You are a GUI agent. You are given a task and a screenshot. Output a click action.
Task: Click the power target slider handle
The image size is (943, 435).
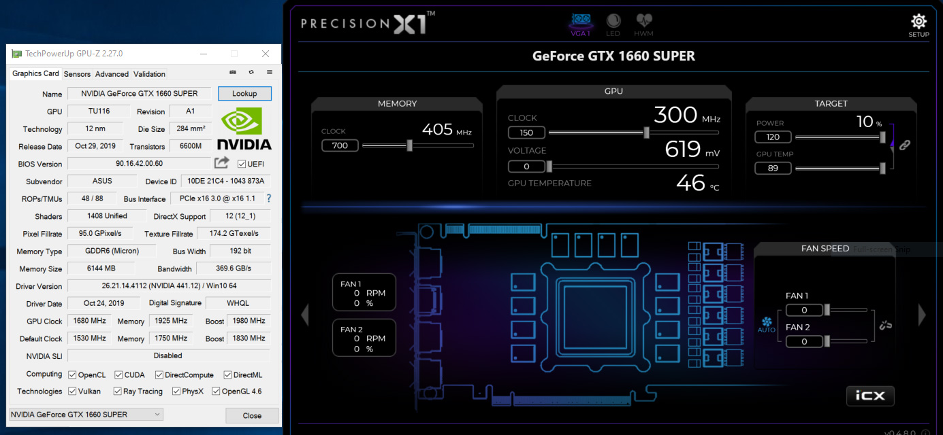coord(882,137)
